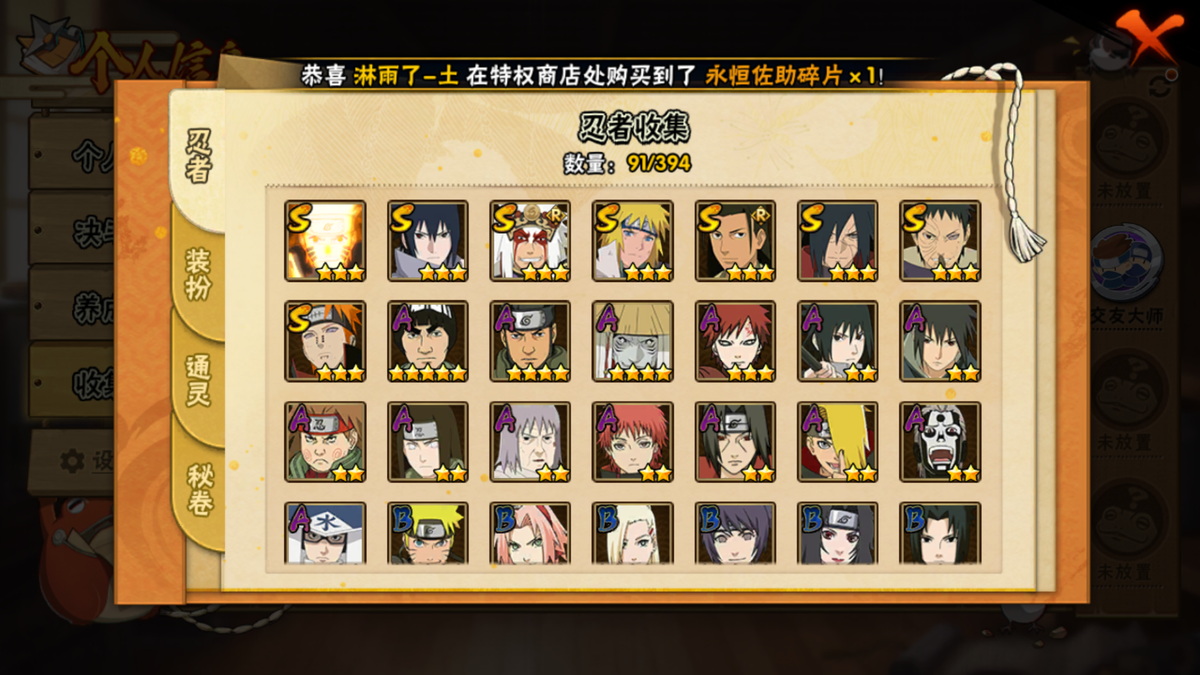Open the 秘卷 tab

click(200, 489)
